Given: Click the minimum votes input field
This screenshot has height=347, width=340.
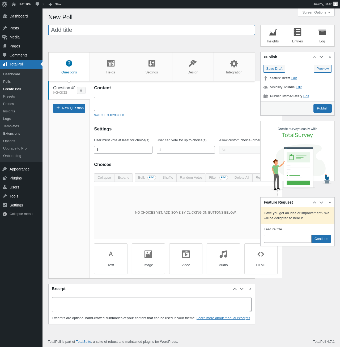Looking at the screenshot, I should 123,150.
